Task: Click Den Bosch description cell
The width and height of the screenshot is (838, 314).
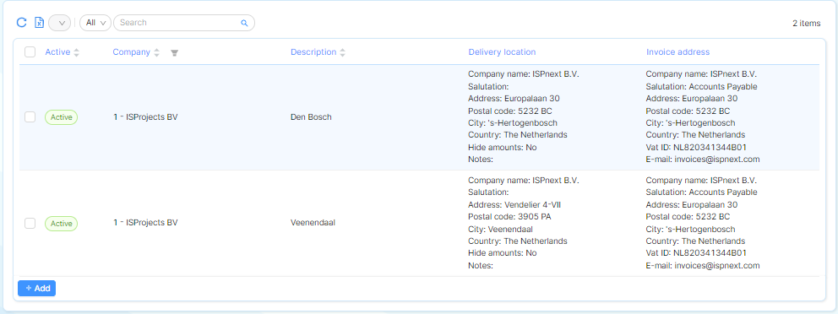Action: click(311, 117)
